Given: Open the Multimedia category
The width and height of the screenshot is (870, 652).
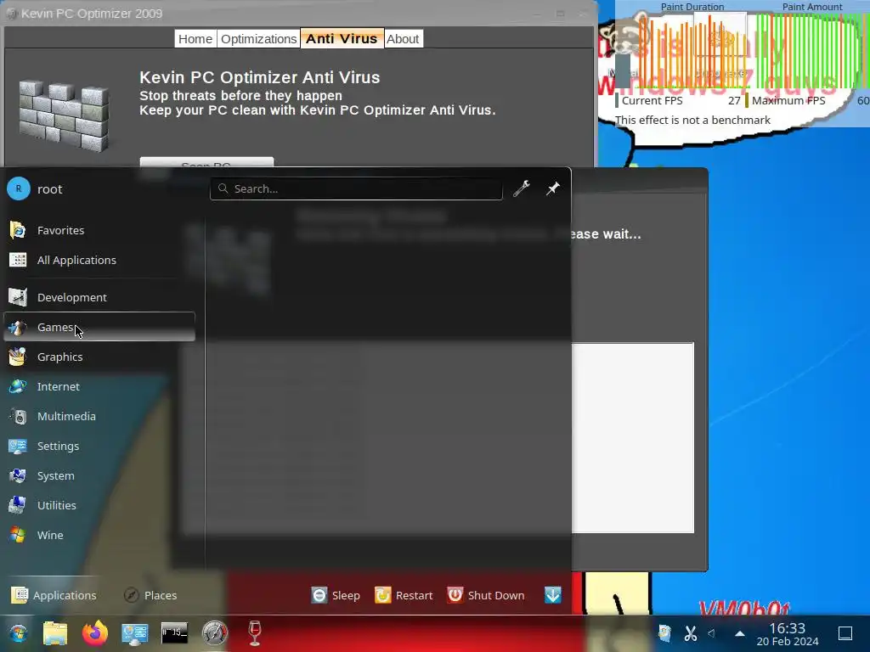Looking at the screenshot, I should click(x=99, y=416).
